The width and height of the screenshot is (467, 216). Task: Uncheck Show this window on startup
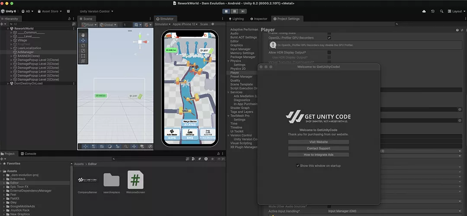(297, 165)
